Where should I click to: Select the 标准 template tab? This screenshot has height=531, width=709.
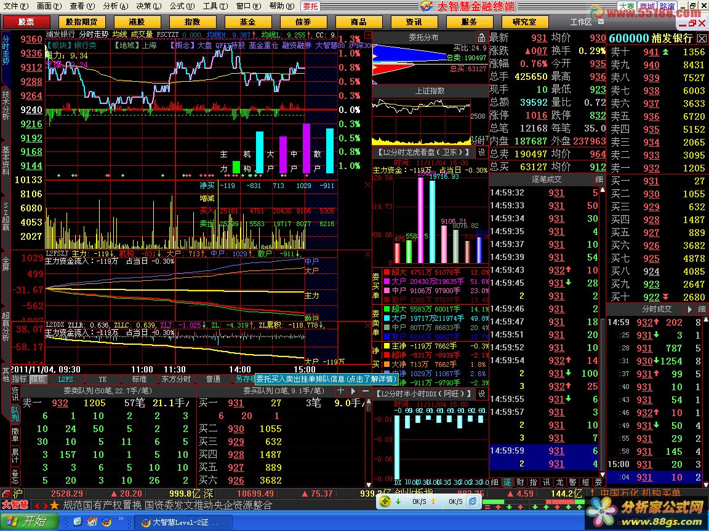tap(139, 379)
